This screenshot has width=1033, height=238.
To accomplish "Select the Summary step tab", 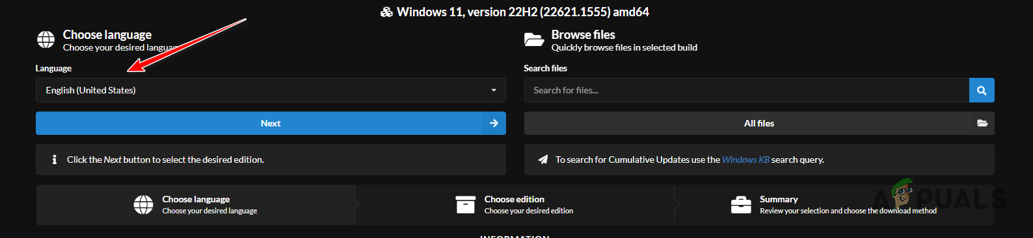I will 835,205.
